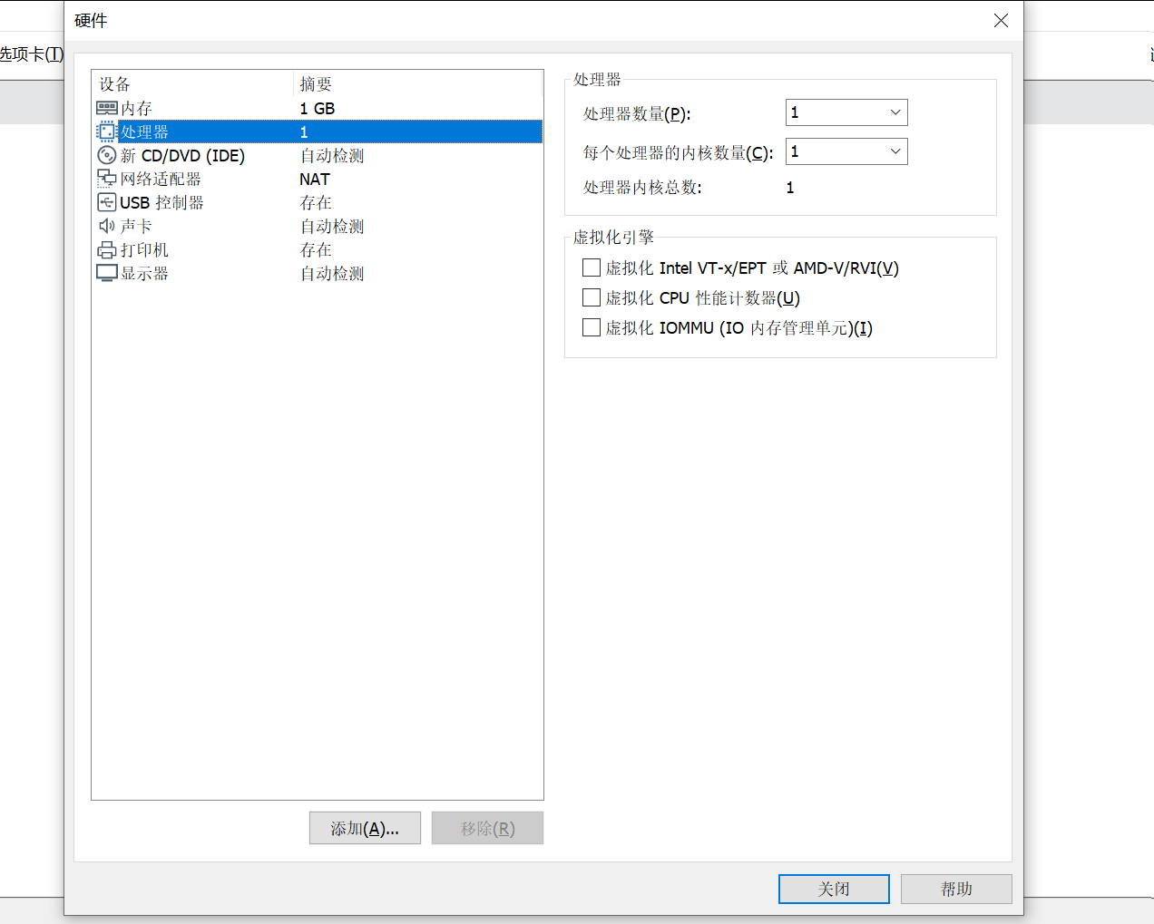Click the 处理器 device icon
The image size is (1154, 924).
(x=106, y=131)
